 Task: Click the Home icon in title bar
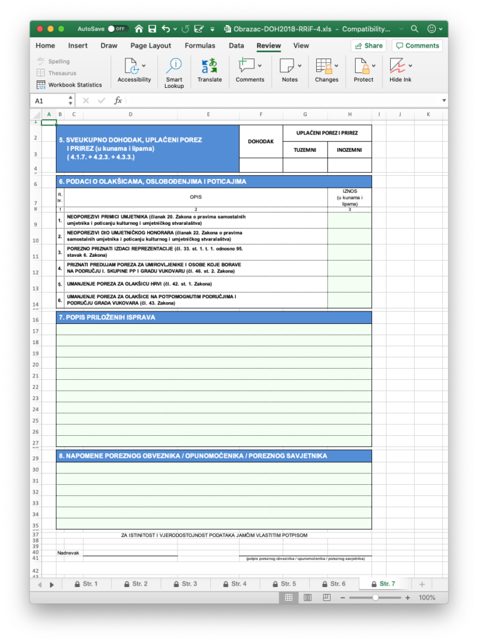point(137,29)
